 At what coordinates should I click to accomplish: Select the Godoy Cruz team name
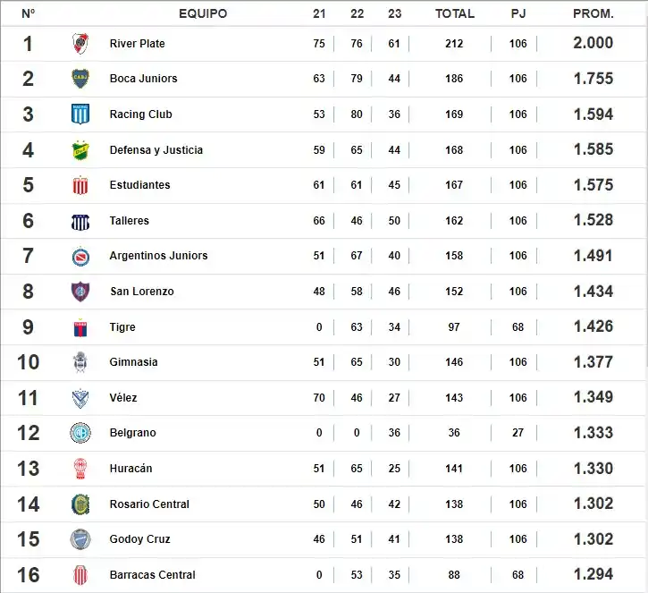(x=139, y=539)
